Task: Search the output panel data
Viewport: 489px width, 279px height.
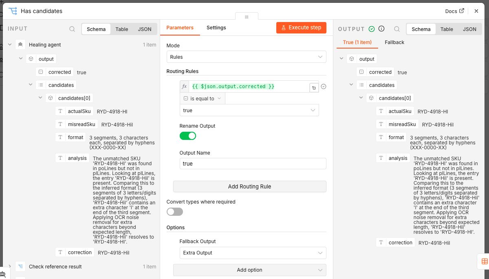Action: (x=397, y=29)
